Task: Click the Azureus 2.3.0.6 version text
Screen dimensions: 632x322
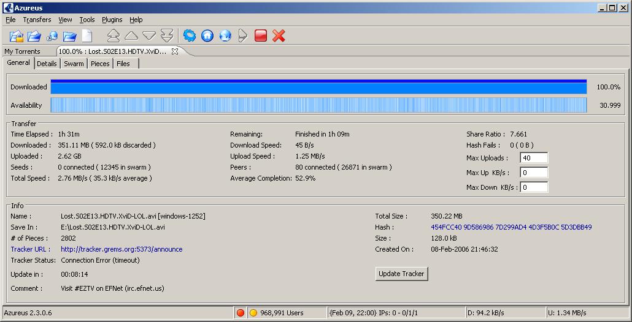Action: [x=28, y=313]
